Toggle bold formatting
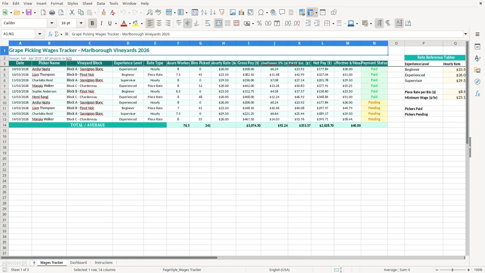This screenshot has height=273, width=485. click(93, 23)
